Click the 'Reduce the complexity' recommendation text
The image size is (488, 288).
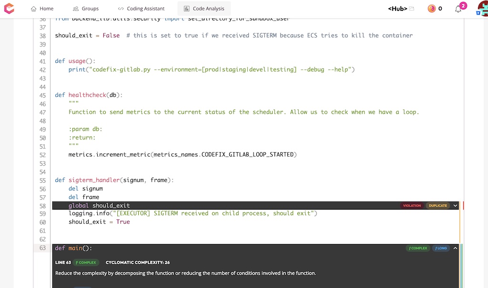click(x=185, y=273)
